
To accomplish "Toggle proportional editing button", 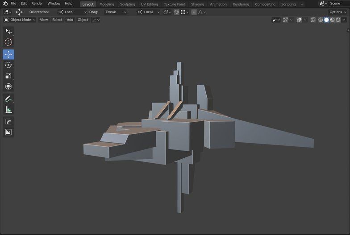I will [x=194, y=12].
